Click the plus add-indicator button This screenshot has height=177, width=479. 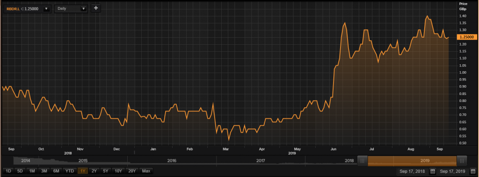point(95,8)
